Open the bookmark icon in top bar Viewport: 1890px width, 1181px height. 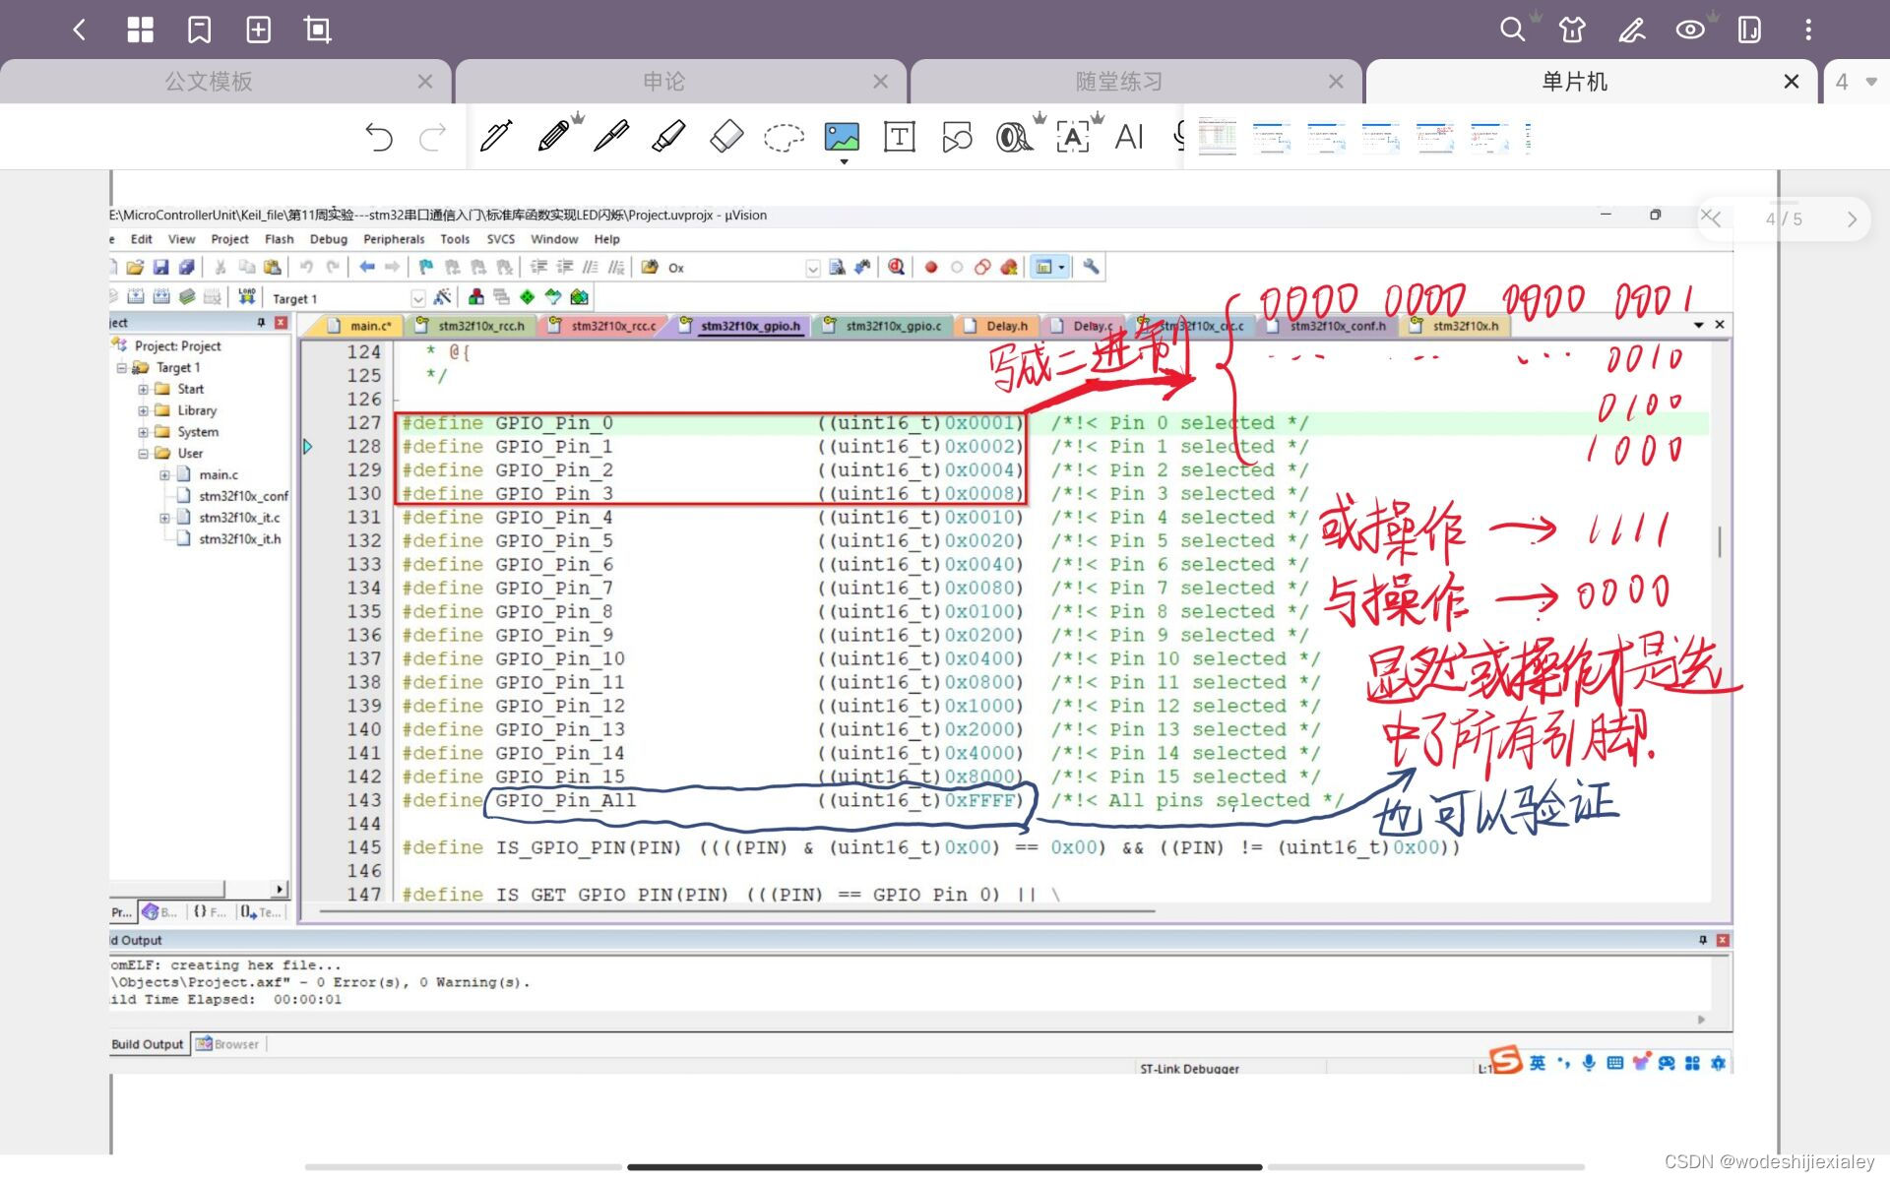[x=199, y=30]
